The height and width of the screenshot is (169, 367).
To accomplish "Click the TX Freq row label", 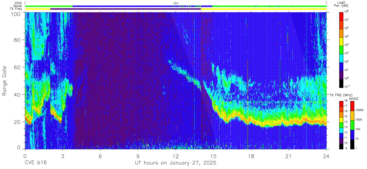I will pyautogui.click(x=16, y=9).
